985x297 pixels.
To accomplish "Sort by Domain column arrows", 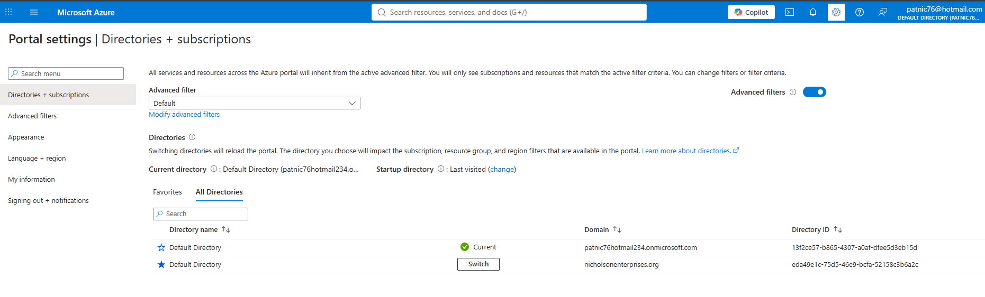I will 617,229.
